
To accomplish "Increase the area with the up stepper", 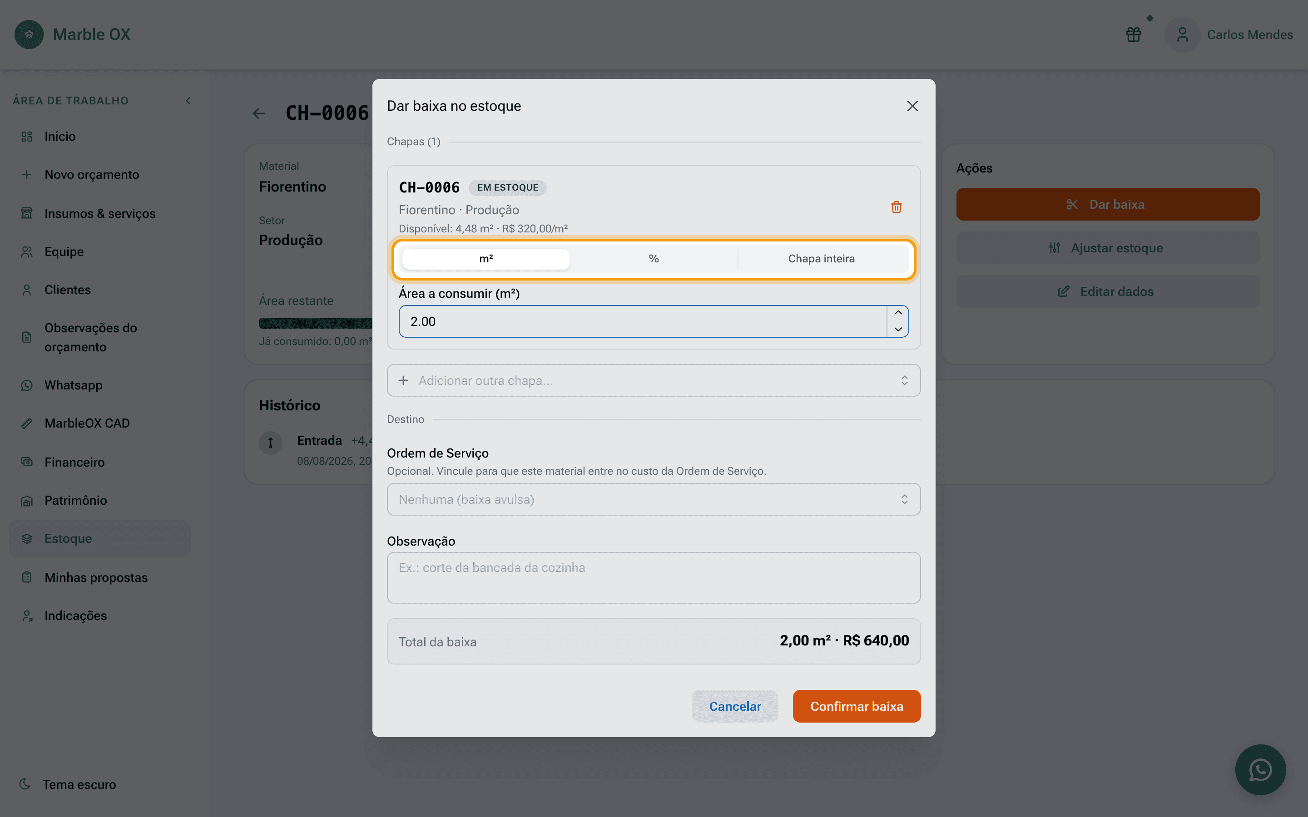I will 898,313.
